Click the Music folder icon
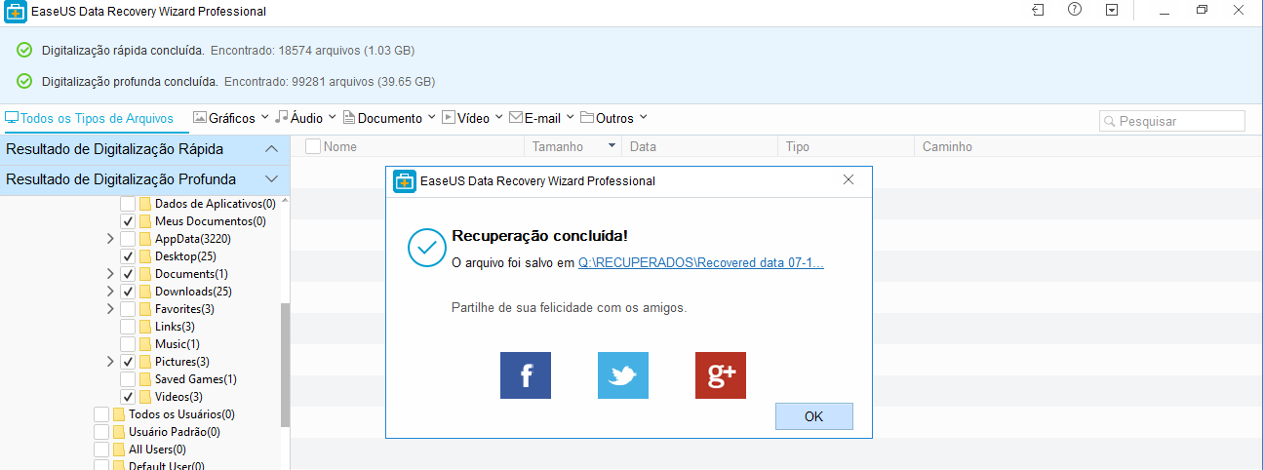This screenshot has width=1263, height=470. 145,344
